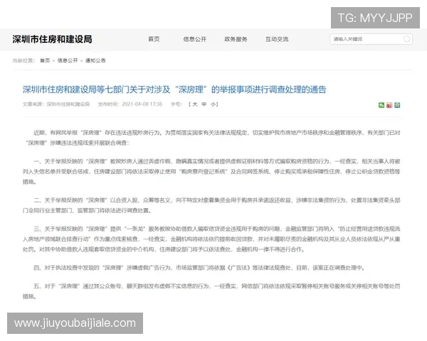This screenshot has width=427, height=341.
Task: Share the notice via Weibo icon
Action: 389,105
